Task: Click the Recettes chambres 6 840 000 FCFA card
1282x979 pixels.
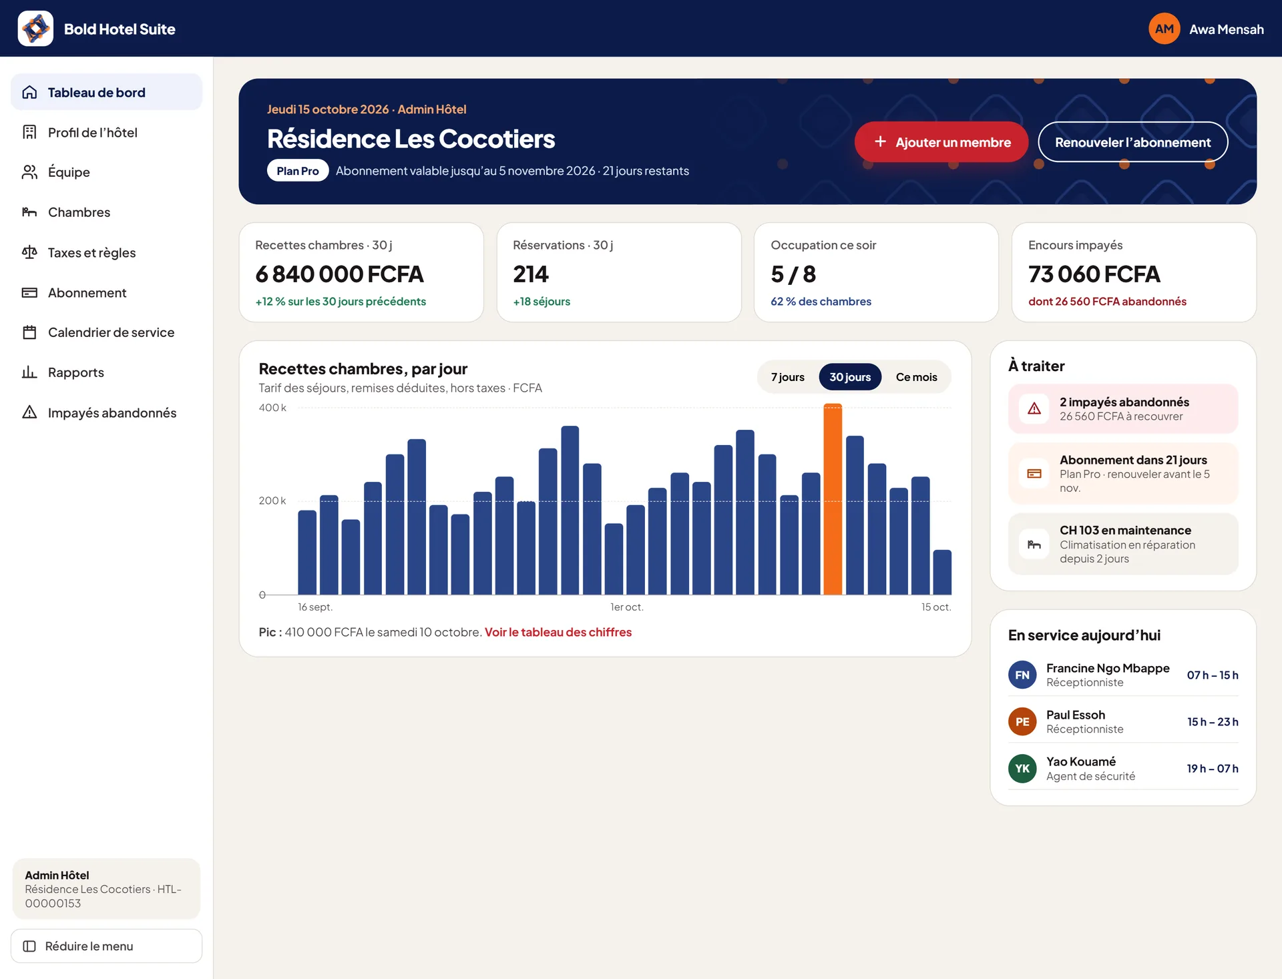Action: pos(361,272)
